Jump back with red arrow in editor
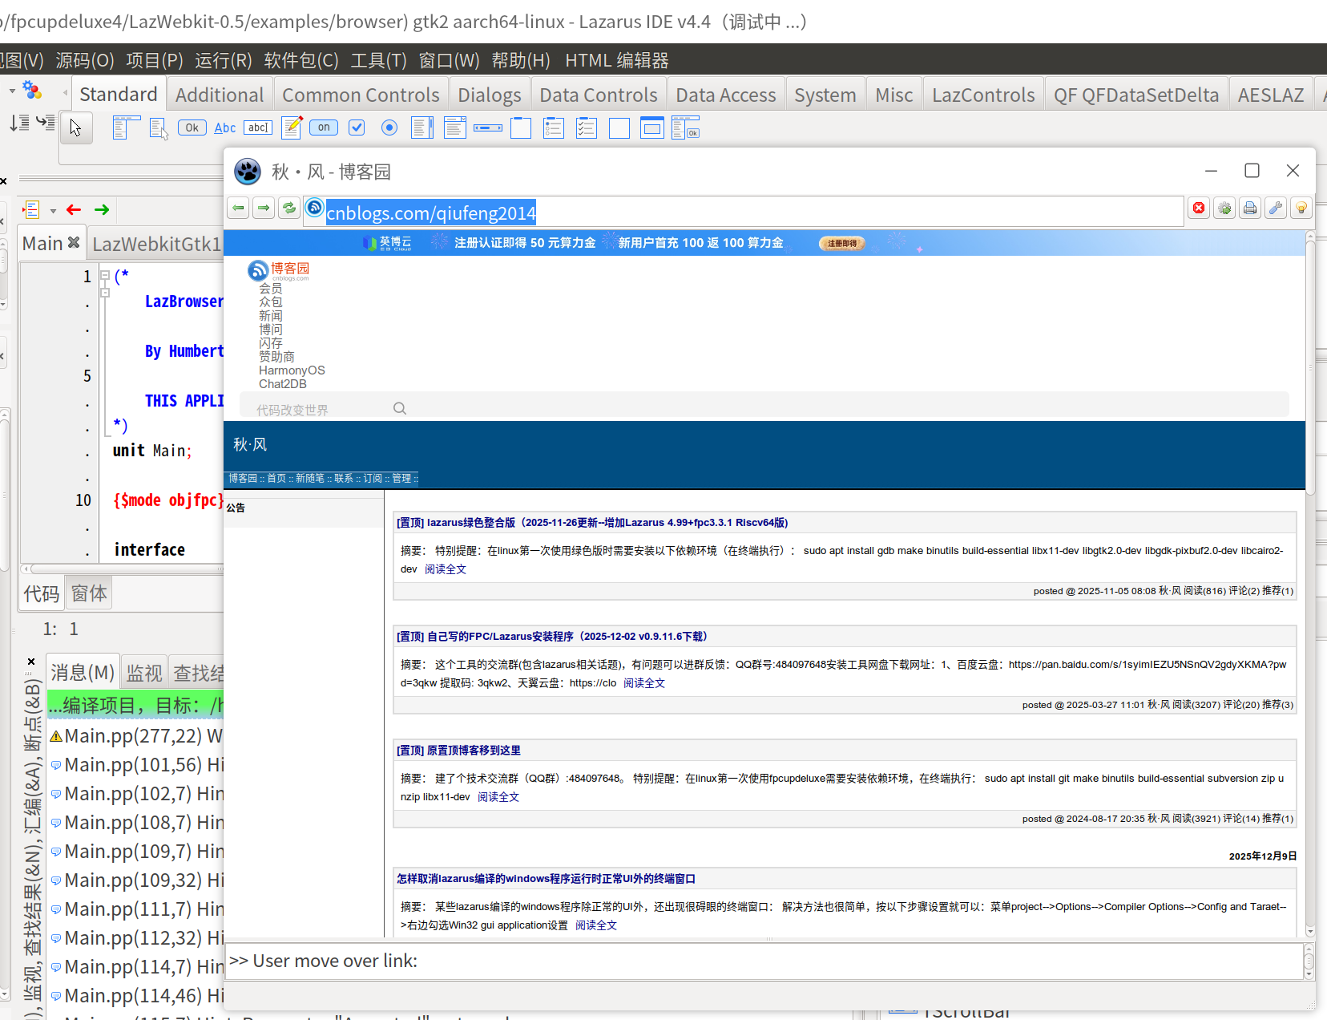1327x1020 pixels. [74, 210]
